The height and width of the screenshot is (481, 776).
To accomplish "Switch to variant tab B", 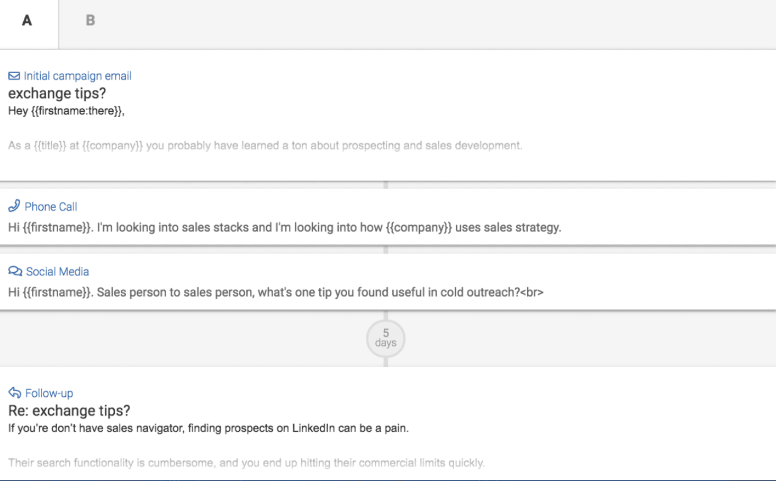I will pos(91,21).
